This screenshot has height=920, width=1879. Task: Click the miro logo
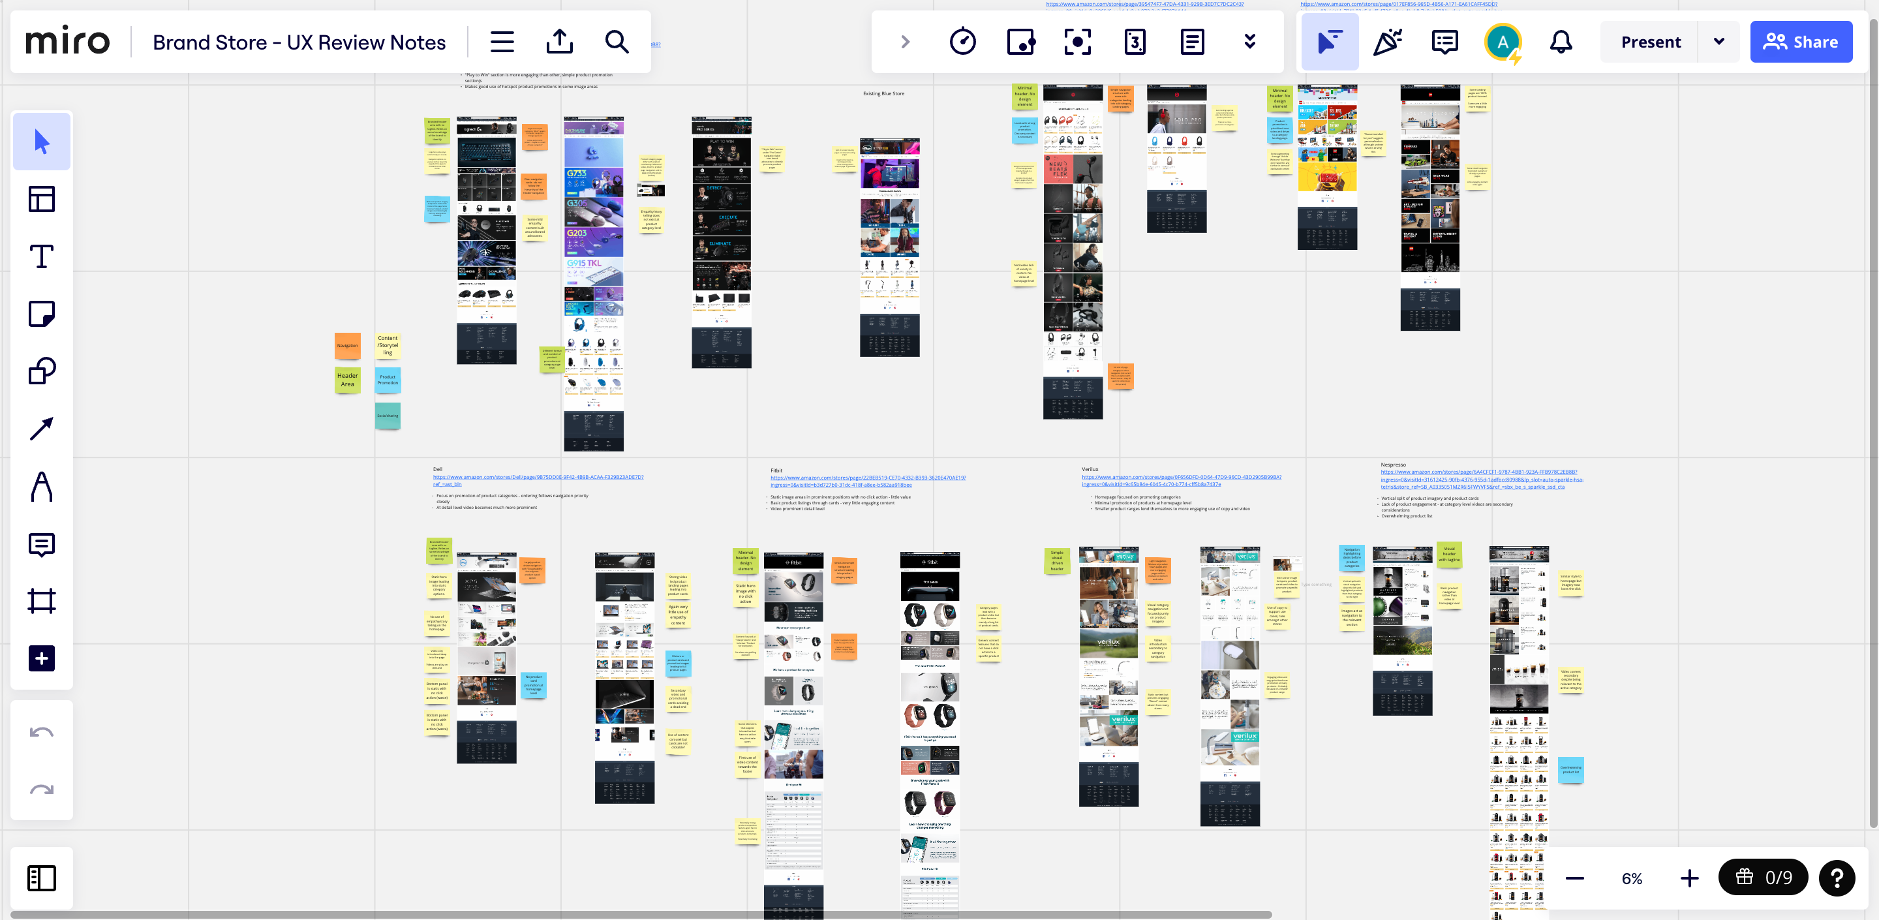(68, 42)
